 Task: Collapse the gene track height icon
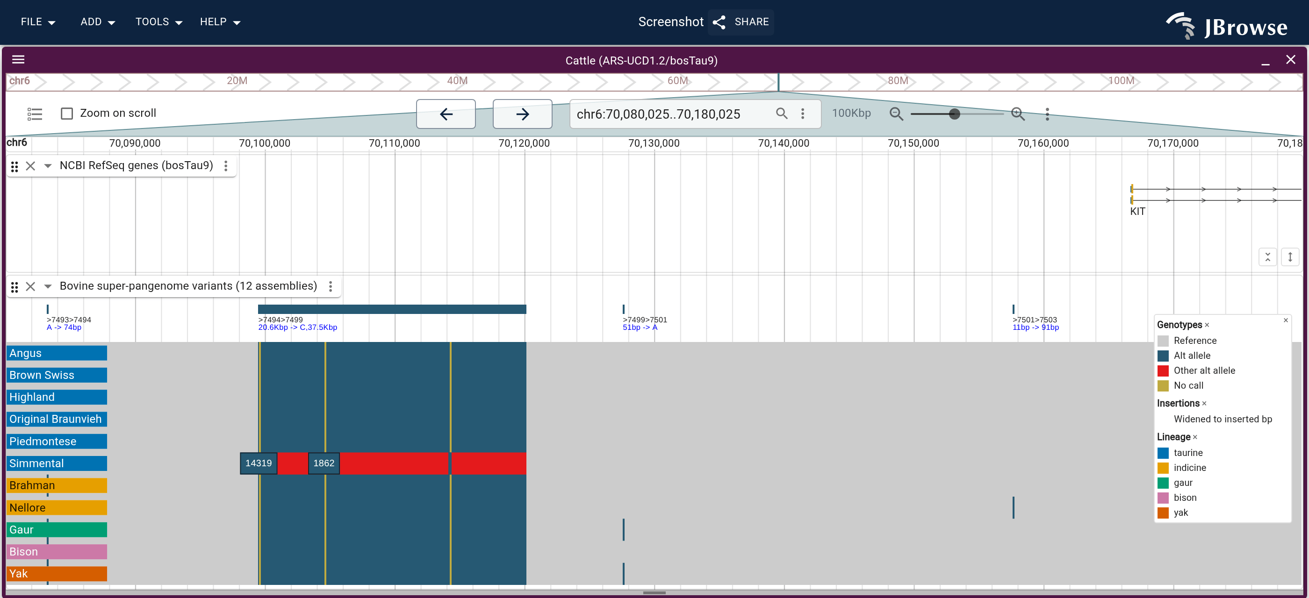click(1267, 257)
